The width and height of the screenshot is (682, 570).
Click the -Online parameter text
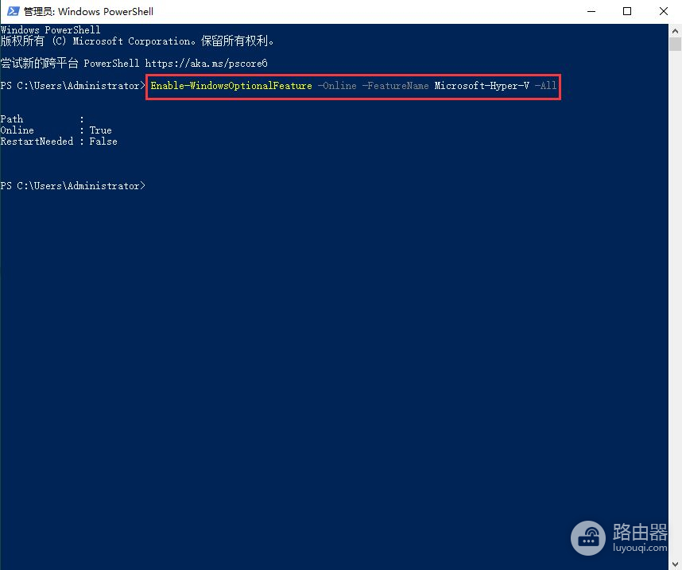(337, 86)
